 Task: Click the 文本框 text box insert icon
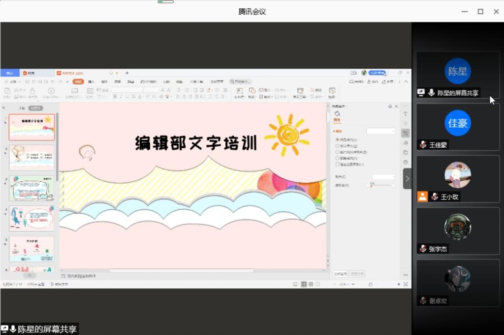[239, 90]
